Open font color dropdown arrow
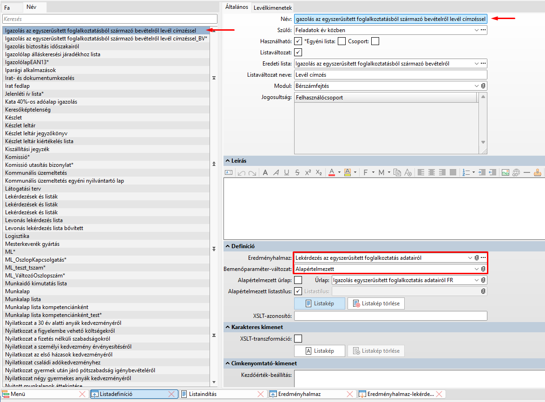Viewport: 545px width, 402px height. coord(339,172)
